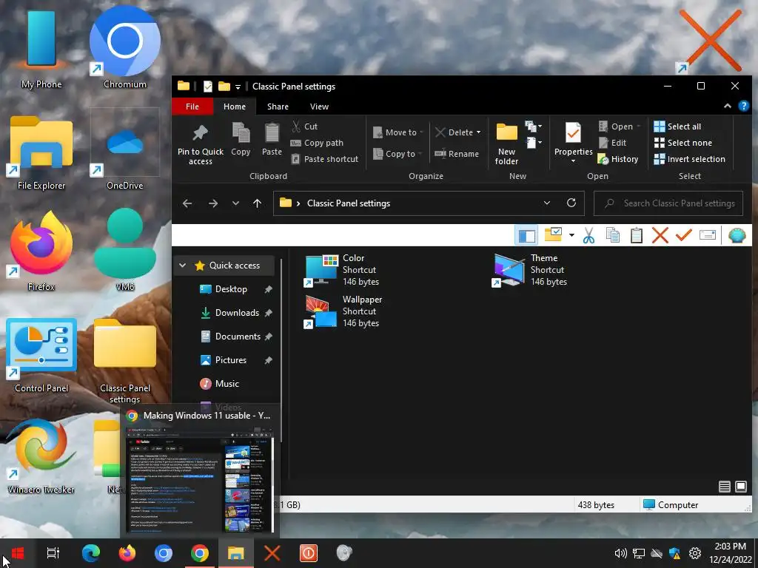Click the orange checkmark properties toolbar icon
The image size is (758, 568).
(683, 235)
